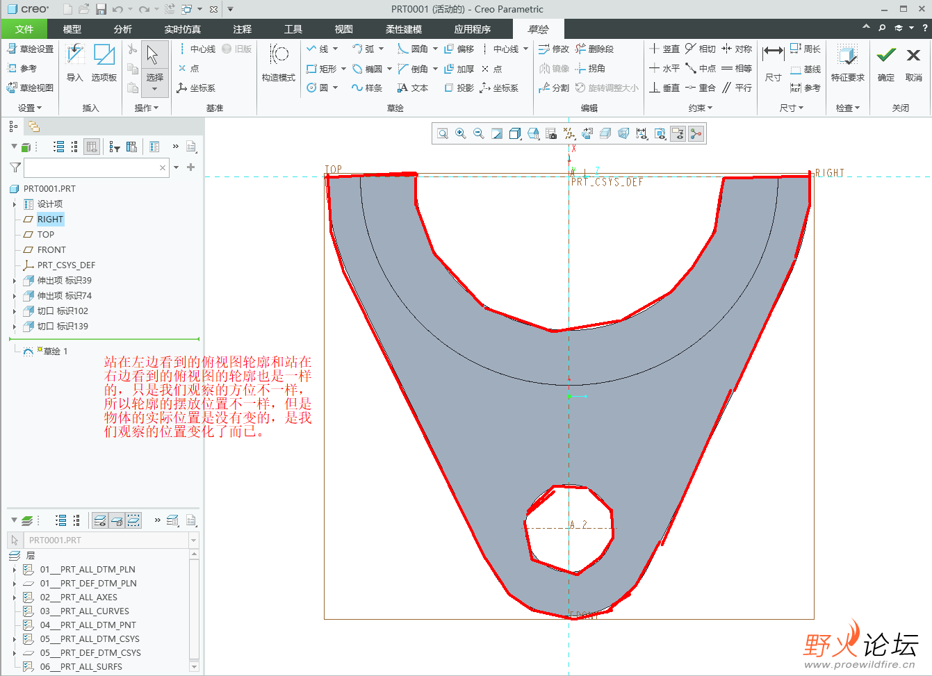Click the 草绘视图 button
Image resolution: width=932 pixels, height=676 pixels.
[30, 88]
